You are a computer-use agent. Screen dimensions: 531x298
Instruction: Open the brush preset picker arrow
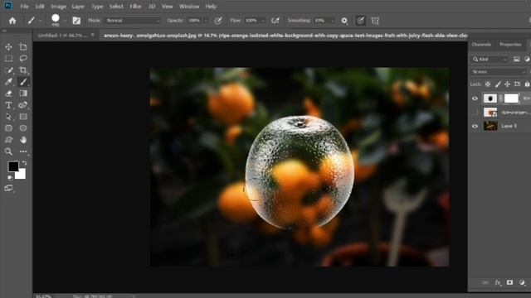[65, 21]
